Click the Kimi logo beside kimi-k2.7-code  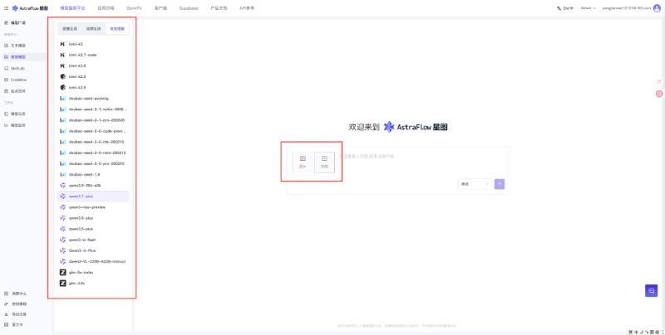point(63,55)
